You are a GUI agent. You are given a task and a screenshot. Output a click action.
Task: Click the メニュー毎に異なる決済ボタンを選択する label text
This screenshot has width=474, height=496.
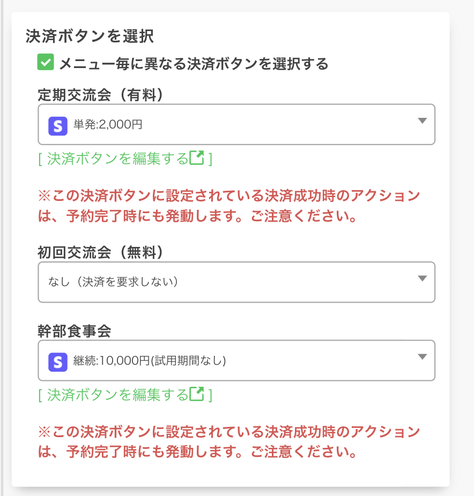coord(193,64)
